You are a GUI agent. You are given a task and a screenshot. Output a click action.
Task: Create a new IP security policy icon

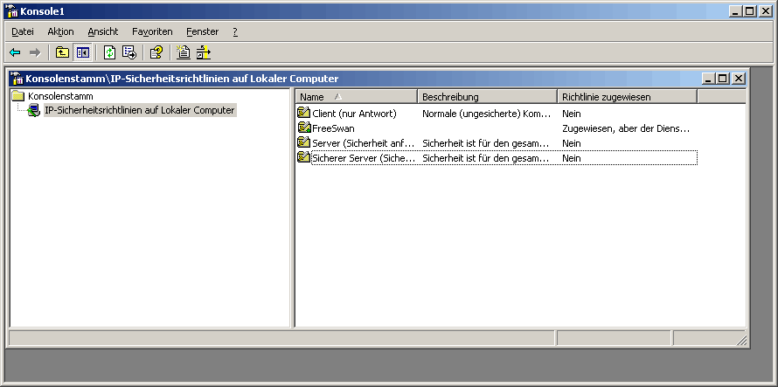(x=184, y=52)
